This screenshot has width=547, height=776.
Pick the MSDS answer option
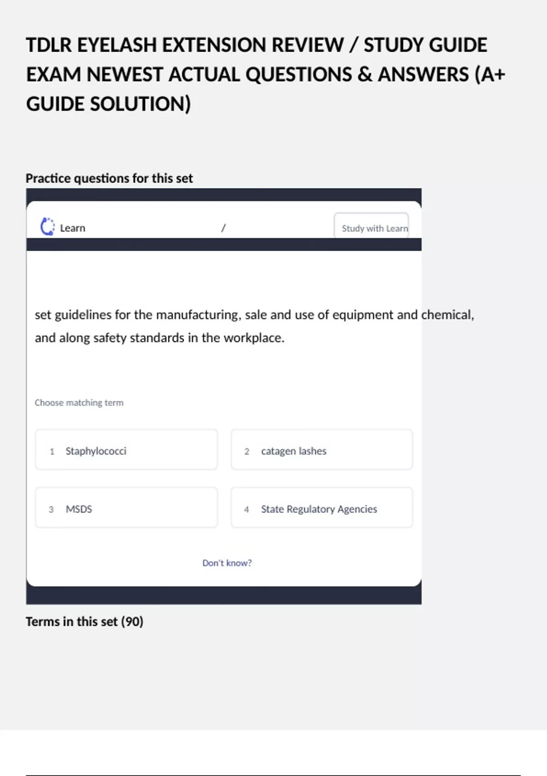[126, 508]
